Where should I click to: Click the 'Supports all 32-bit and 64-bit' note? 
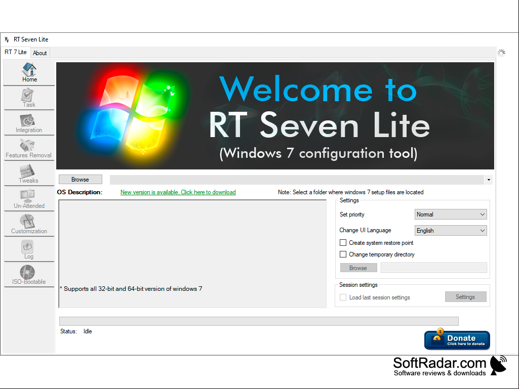(131, 289)
